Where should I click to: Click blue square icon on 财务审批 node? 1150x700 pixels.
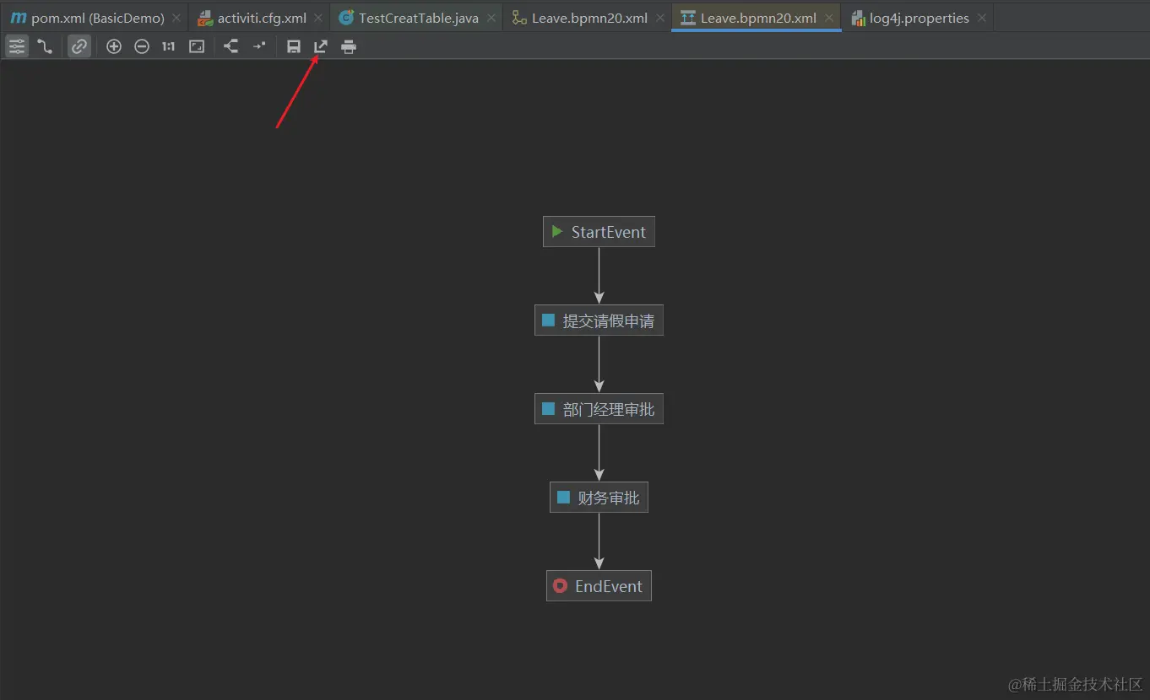click(563, 497)
